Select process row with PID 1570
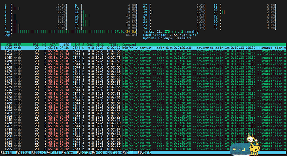 pos(143,71)
